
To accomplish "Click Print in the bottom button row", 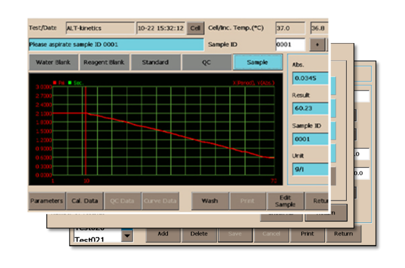I will point(307,234).
